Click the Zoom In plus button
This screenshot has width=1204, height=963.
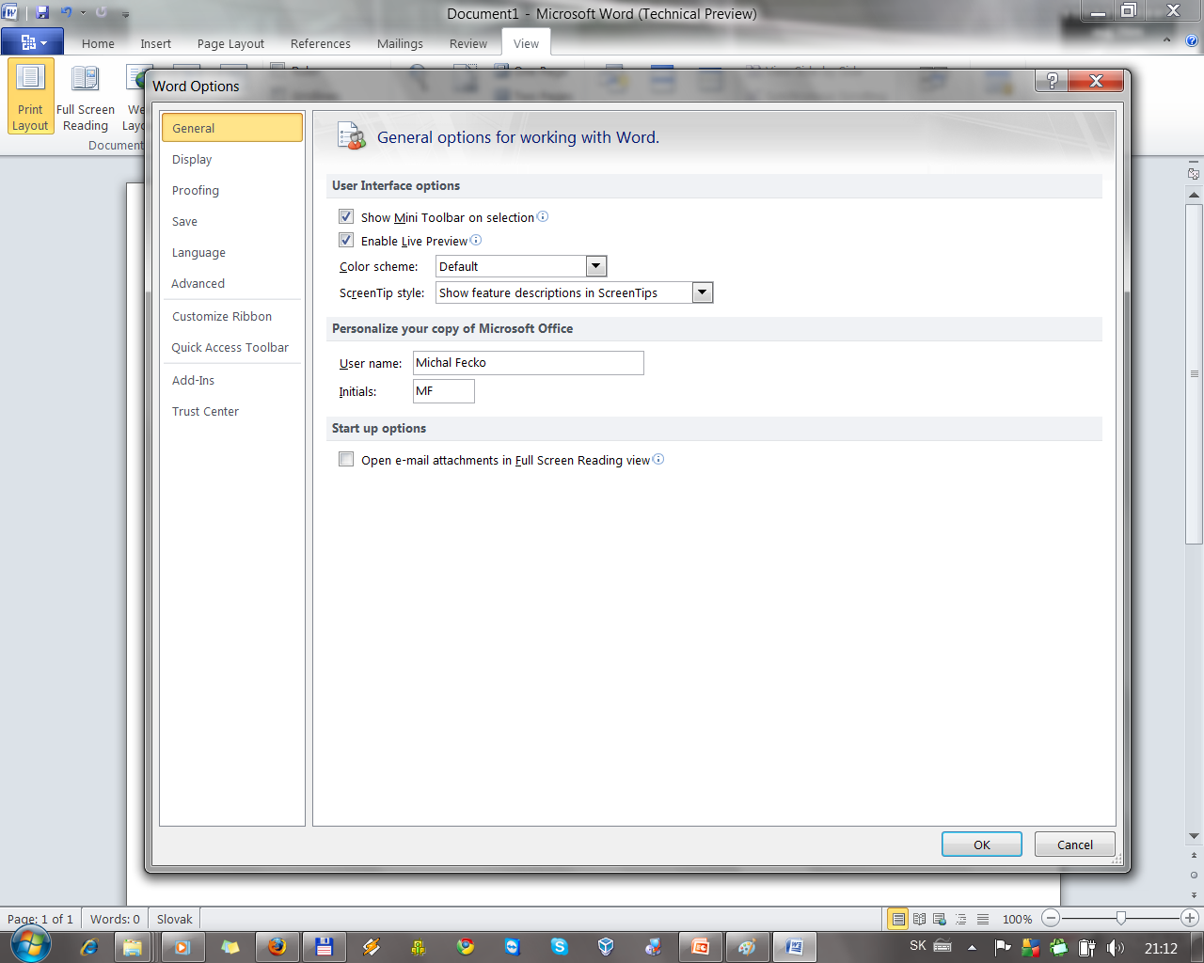pos(1189,918)
